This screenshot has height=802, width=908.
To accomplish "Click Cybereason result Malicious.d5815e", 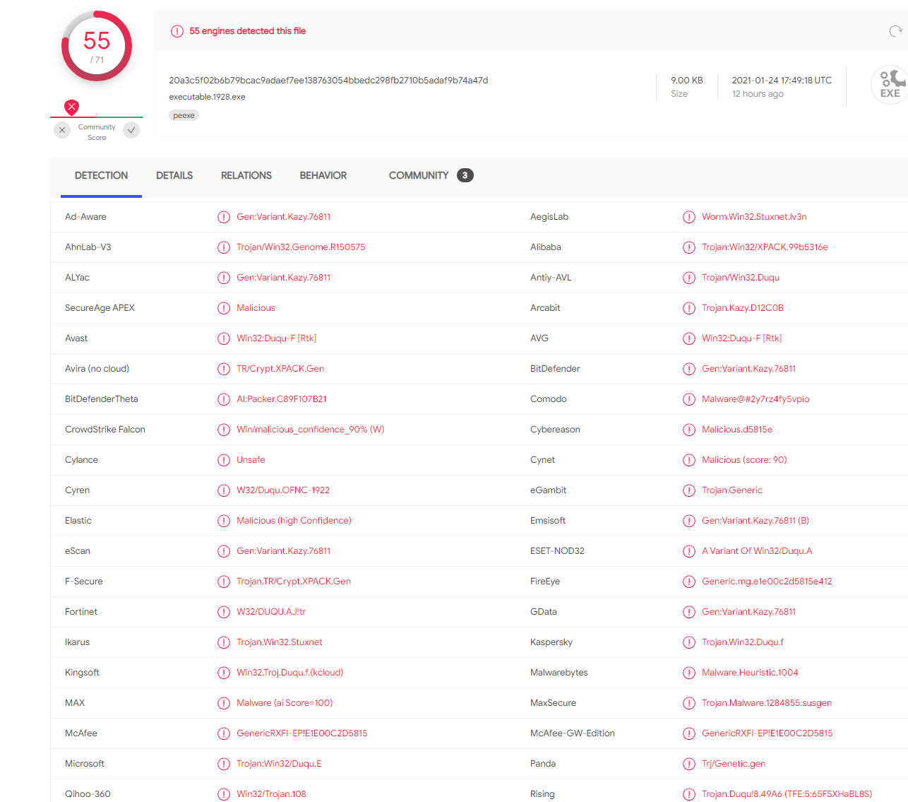I will click(737, 430).
